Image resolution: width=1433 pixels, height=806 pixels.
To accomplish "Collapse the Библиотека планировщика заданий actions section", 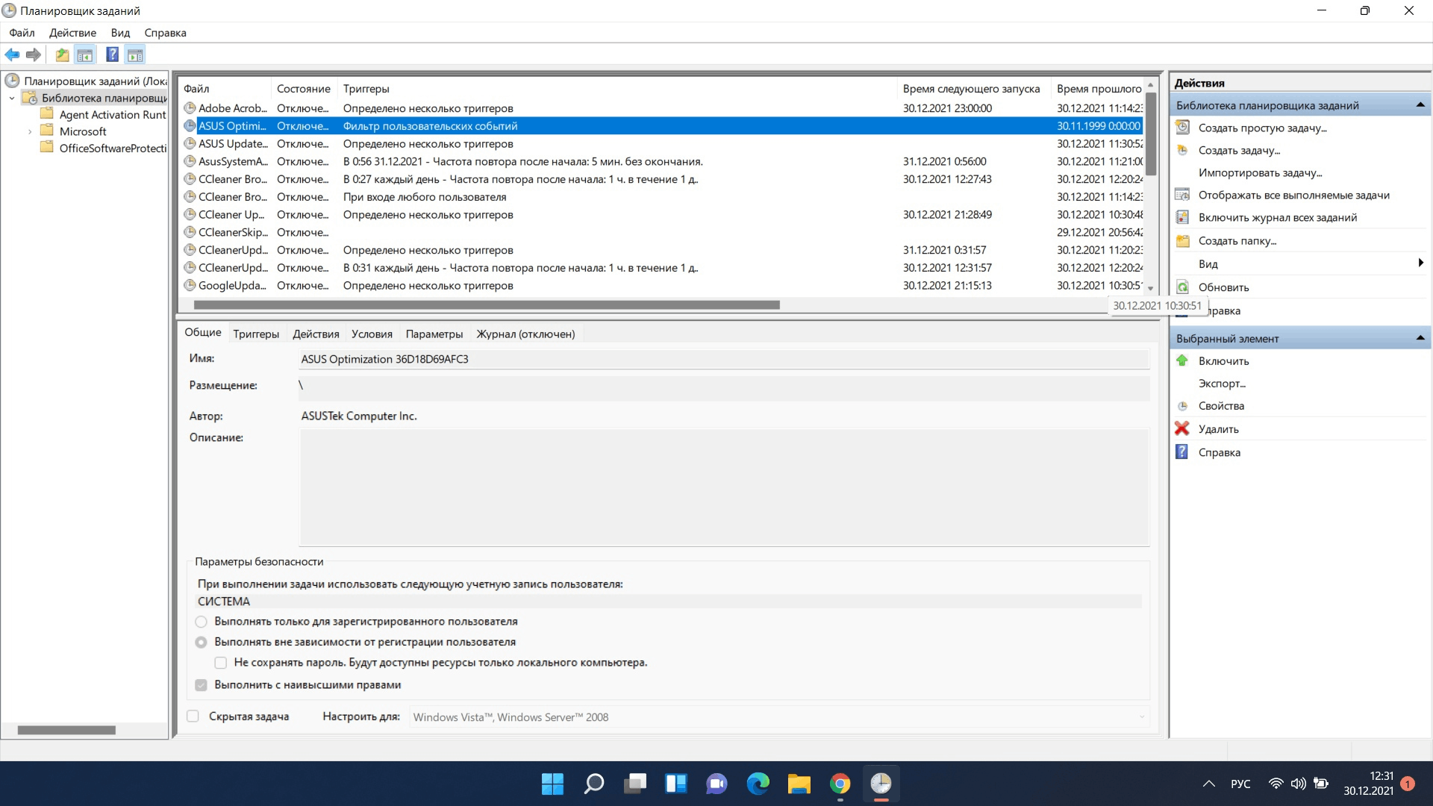I will click(1420, 105).
